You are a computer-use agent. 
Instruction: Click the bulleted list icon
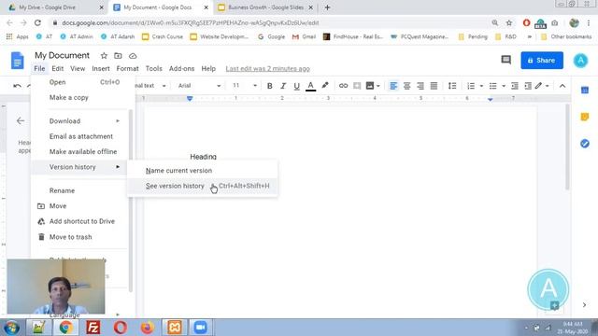click(x=492, y=86)
